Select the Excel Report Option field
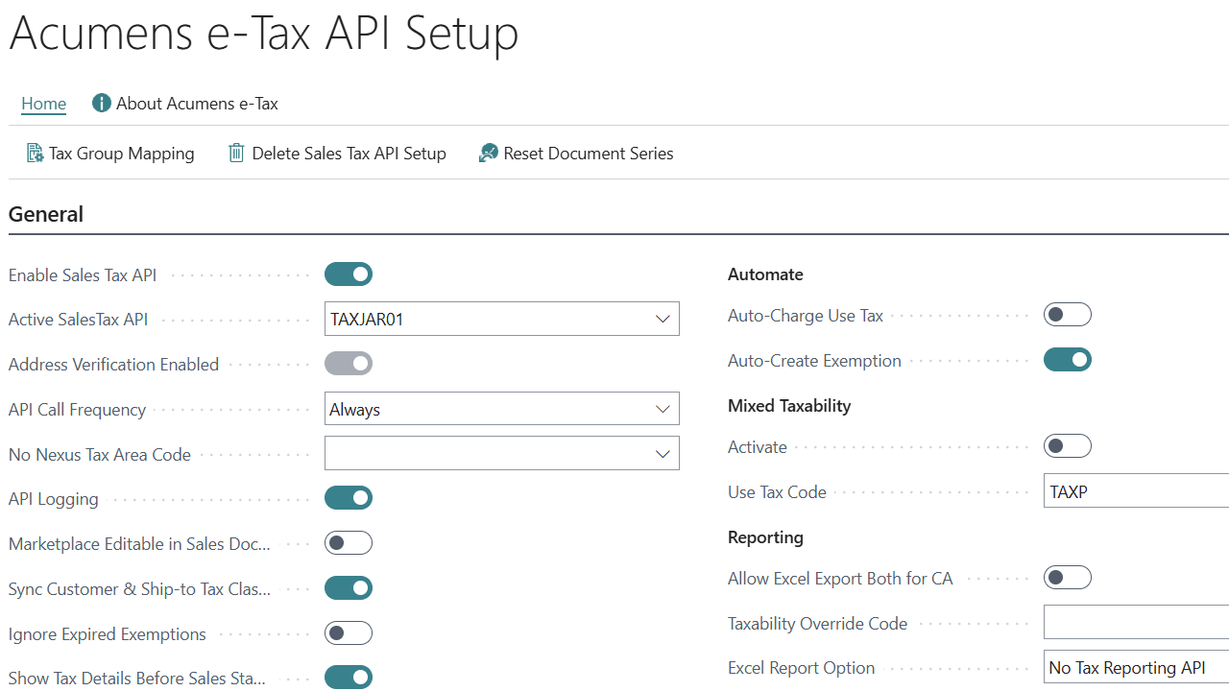Screen dimensions: 1229x691 [x=1135, y=668]
